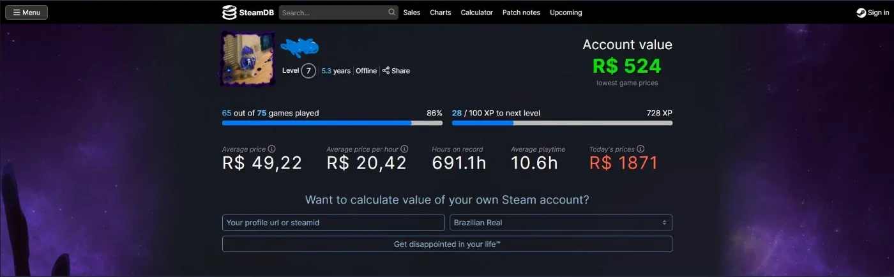The height and width of the screenshot is (277, 894).
Task: Focus the profile url or steamid field
Action: [x=333, y=223]
